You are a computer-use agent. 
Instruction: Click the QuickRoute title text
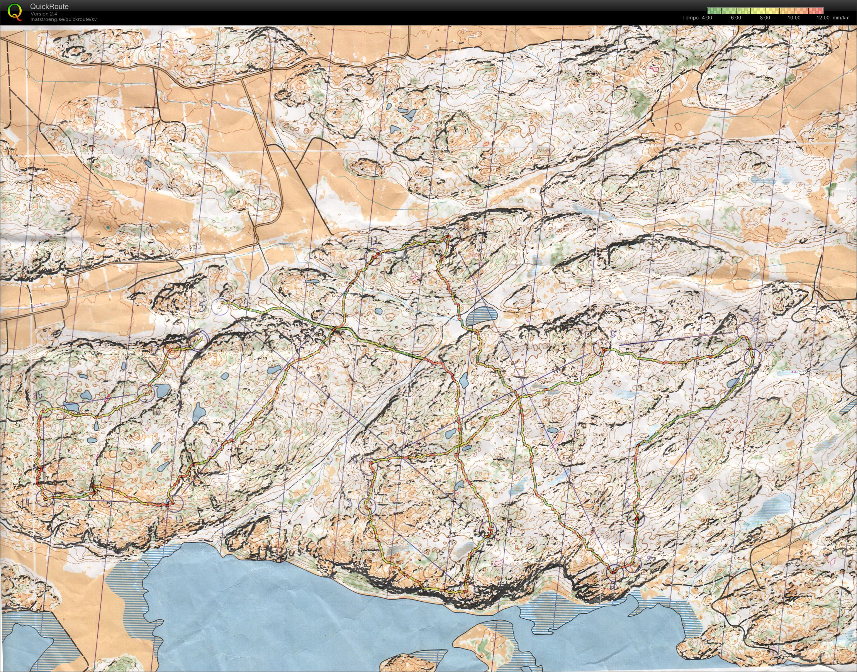tap(49, 7)
